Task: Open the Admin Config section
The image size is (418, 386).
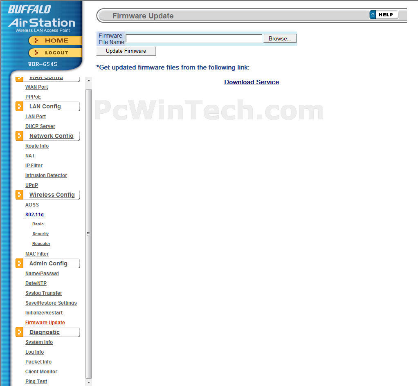Action: (x=48, y=263)
